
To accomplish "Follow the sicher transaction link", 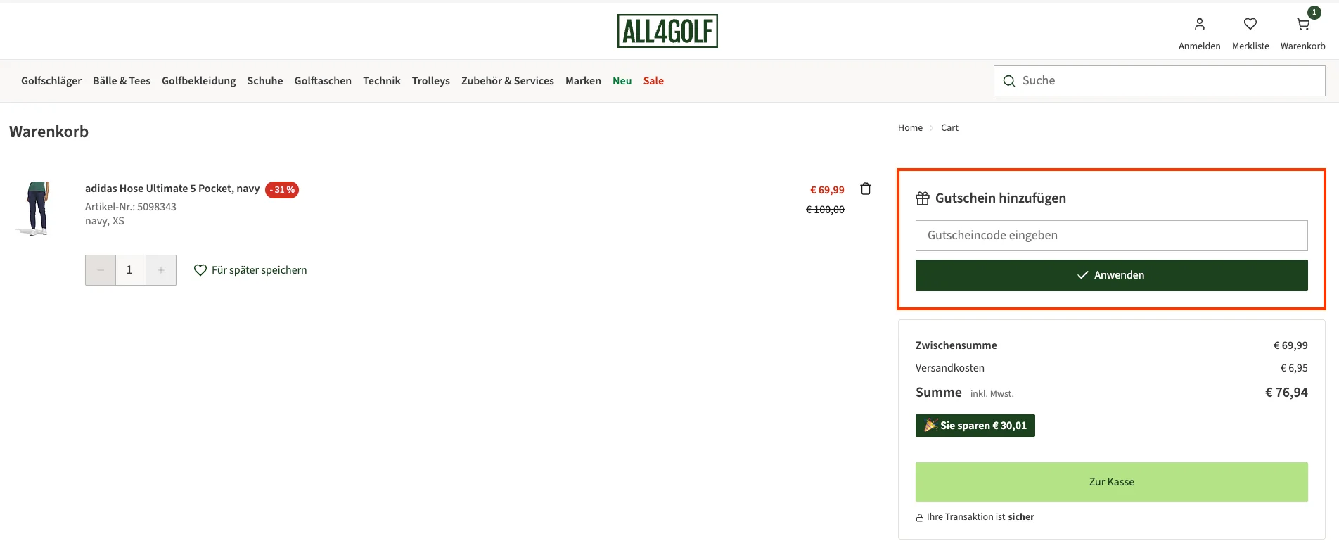I will 1020,517.
